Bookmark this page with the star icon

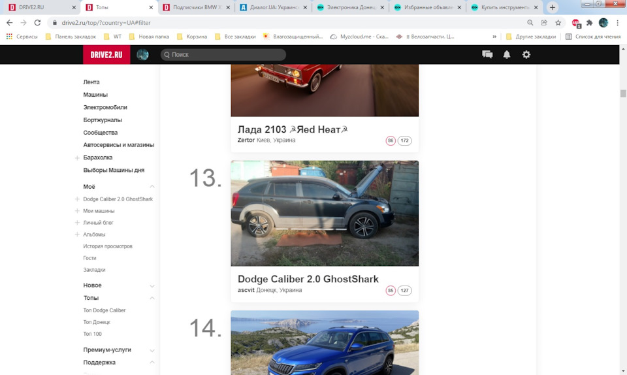(x=558, y=23)
